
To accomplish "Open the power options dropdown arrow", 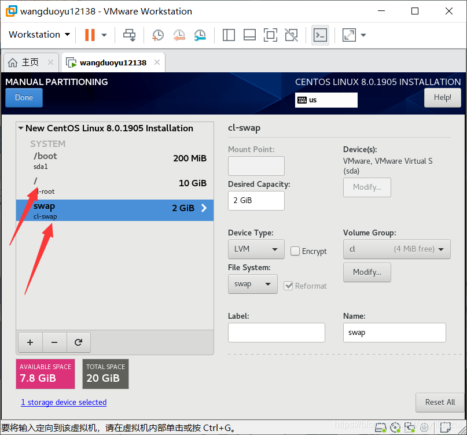I will point(104,35).
